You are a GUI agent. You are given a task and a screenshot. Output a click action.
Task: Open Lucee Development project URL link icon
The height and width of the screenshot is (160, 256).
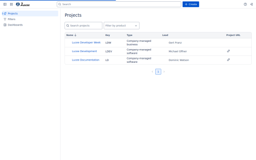[228, 51]
